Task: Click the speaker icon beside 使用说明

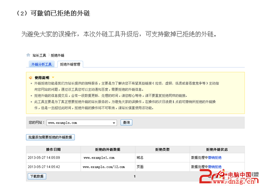Action: coord(31,78)
